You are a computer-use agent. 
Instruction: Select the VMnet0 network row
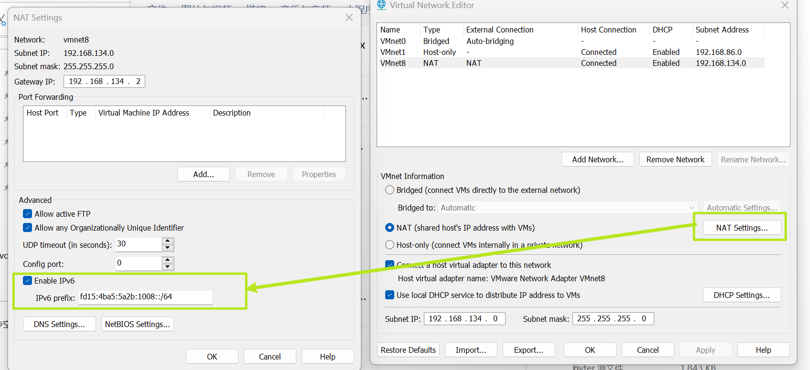tap(572, 41)
